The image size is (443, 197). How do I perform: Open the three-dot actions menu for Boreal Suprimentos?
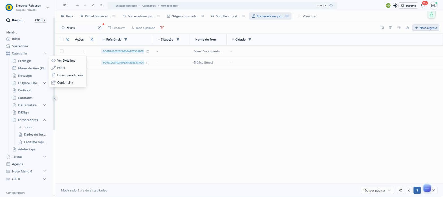tap(84, 51)
